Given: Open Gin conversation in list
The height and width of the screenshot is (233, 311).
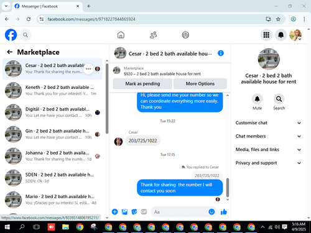Looking at the screenshot, I should coord(52,134).
